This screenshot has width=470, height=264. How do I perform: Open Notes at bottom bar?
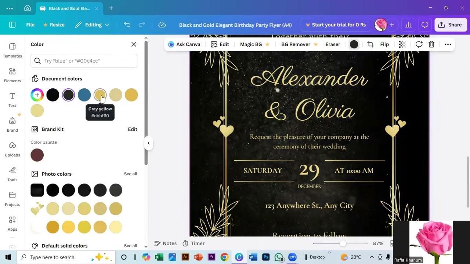pyautogui.click(x=166, y=243)
